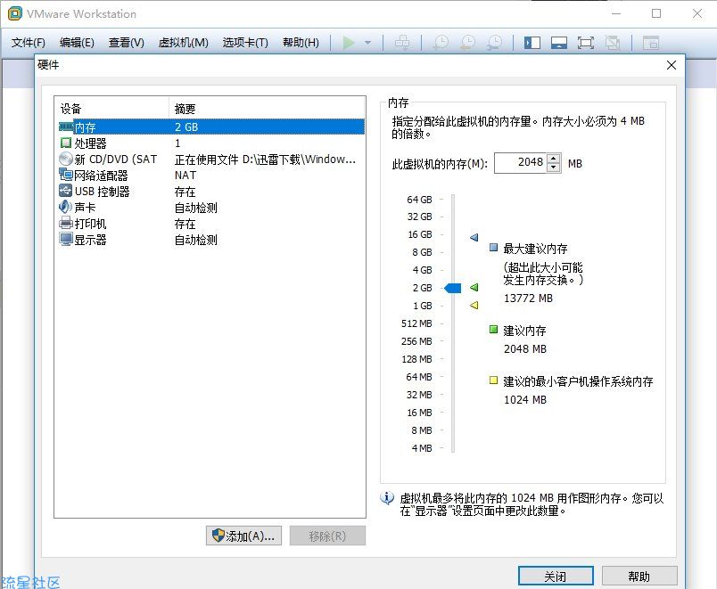717x589 pixels.
Task: Select the 网络适配器 device row
Action: pos(211,175)
